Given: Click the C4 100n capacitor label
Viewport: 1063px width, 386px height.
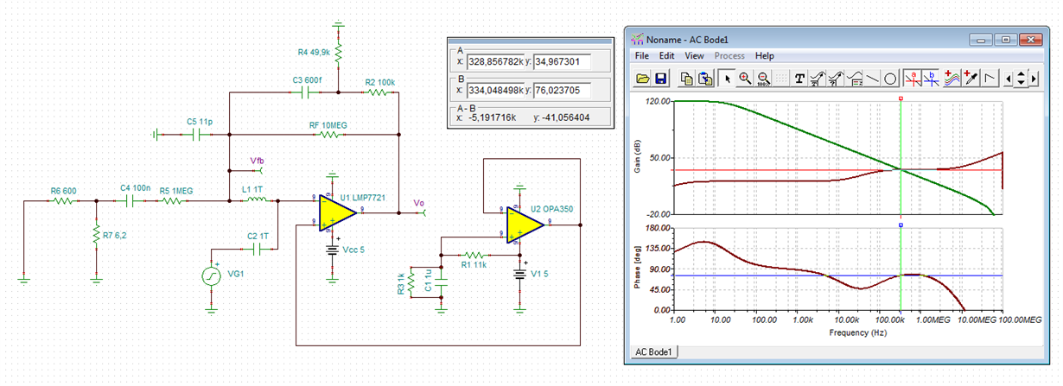Looking at the screenshot, I should (137, 189).
